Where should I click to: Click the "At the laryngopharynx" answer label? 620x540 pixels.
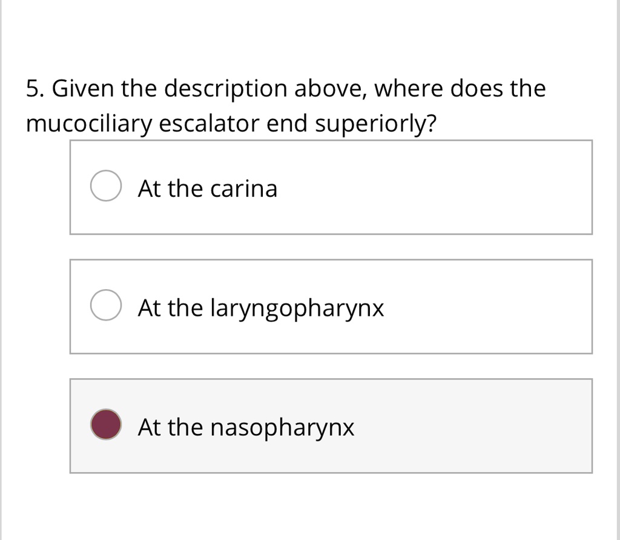[x=260, y=308]
